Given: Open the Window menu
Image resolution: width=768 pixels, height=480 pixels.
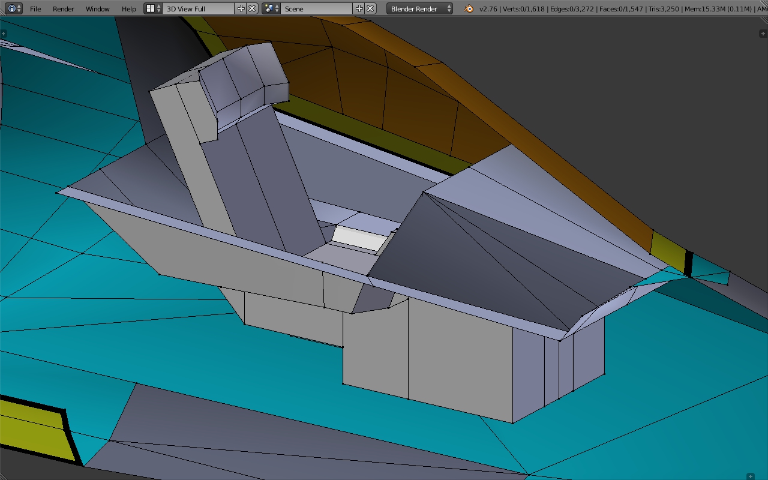Looking at the screenshot, I should 97,9.
